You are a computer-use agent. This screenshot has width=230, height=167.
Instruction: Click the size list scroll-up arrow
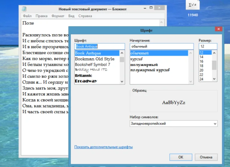214,53
